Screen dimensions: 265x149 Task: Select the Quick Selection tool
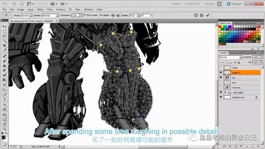(4, 41)
